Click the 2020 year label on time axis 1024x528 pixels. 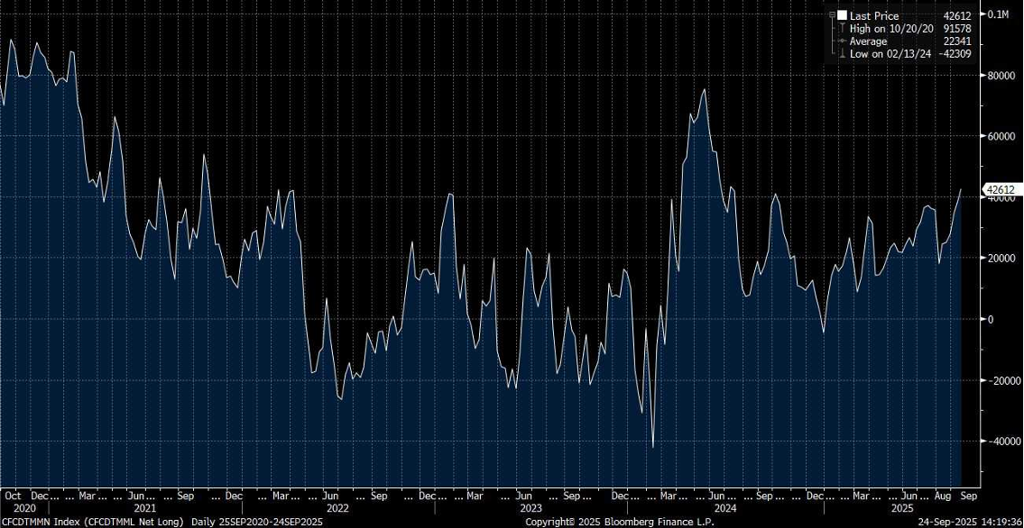pyautogui.click(x=14, y=508)
